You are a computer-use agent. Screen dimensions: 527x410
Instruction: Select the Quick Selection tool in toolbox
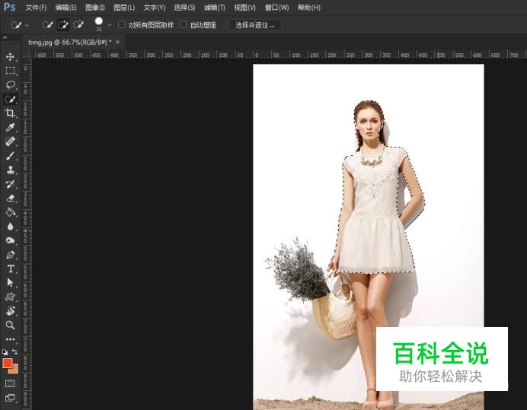pos(10,99)
